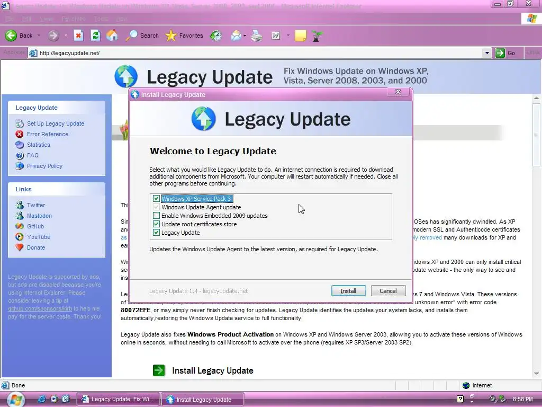Click the Refresh page icon
542x407 pixels.
[x=95, y=36]
